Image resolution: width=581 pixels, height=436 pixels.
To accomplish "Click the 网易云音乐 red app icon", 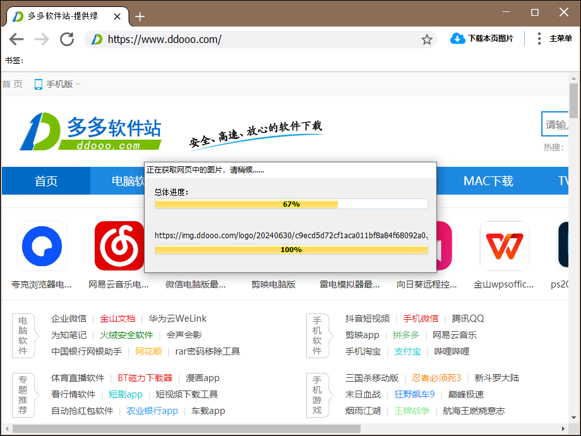I will click(119, 246).
